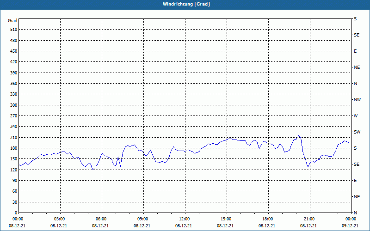Select the '480' degree axis label
Viewport: 370px width, 231px height.
pos(14,41)
